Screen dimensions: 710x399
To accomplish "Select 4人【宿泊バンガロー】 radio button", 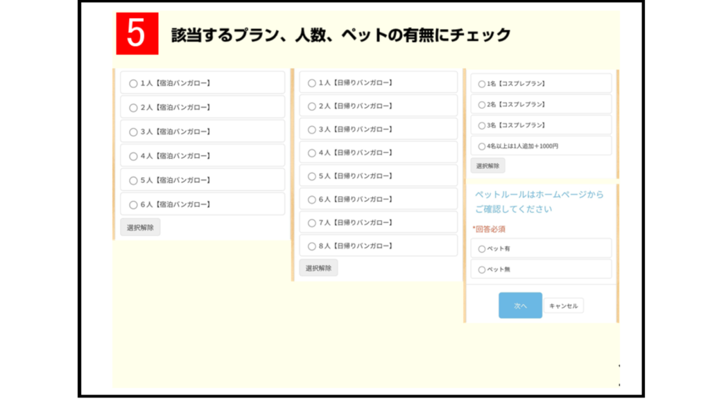I will [x=133, y=156].
